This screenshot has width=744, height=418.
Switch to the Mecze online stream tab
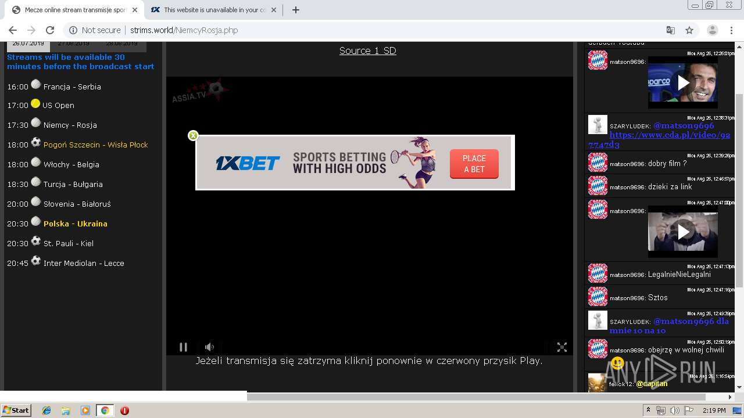(76, 10)
